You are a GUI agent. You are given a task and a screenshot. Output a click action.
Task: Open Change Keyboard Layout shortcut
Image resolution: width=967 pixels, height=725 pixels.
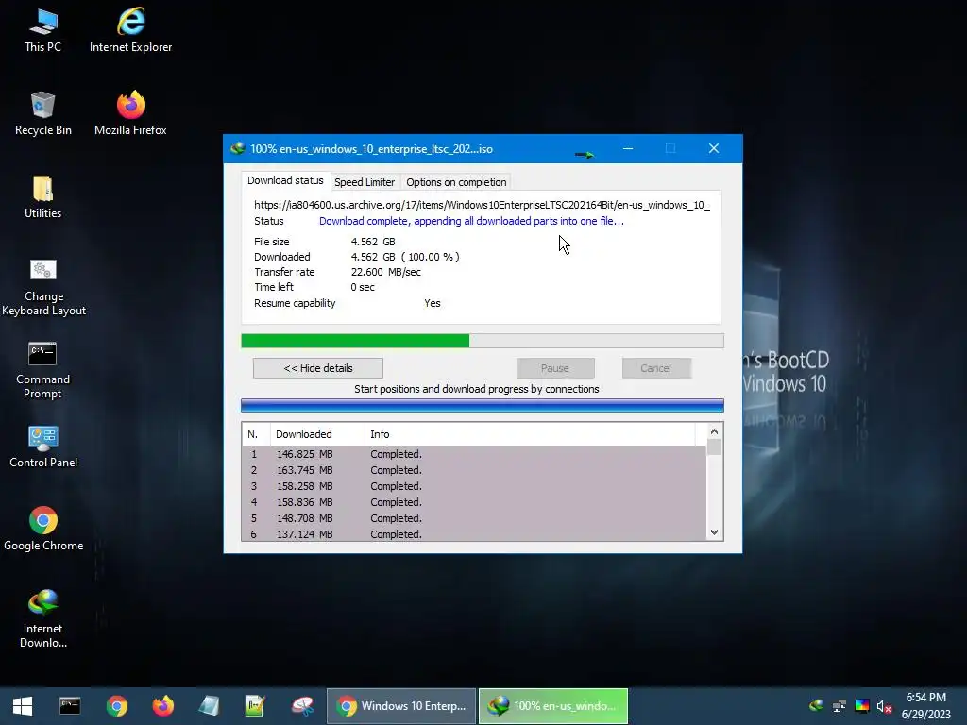(43, 287)
